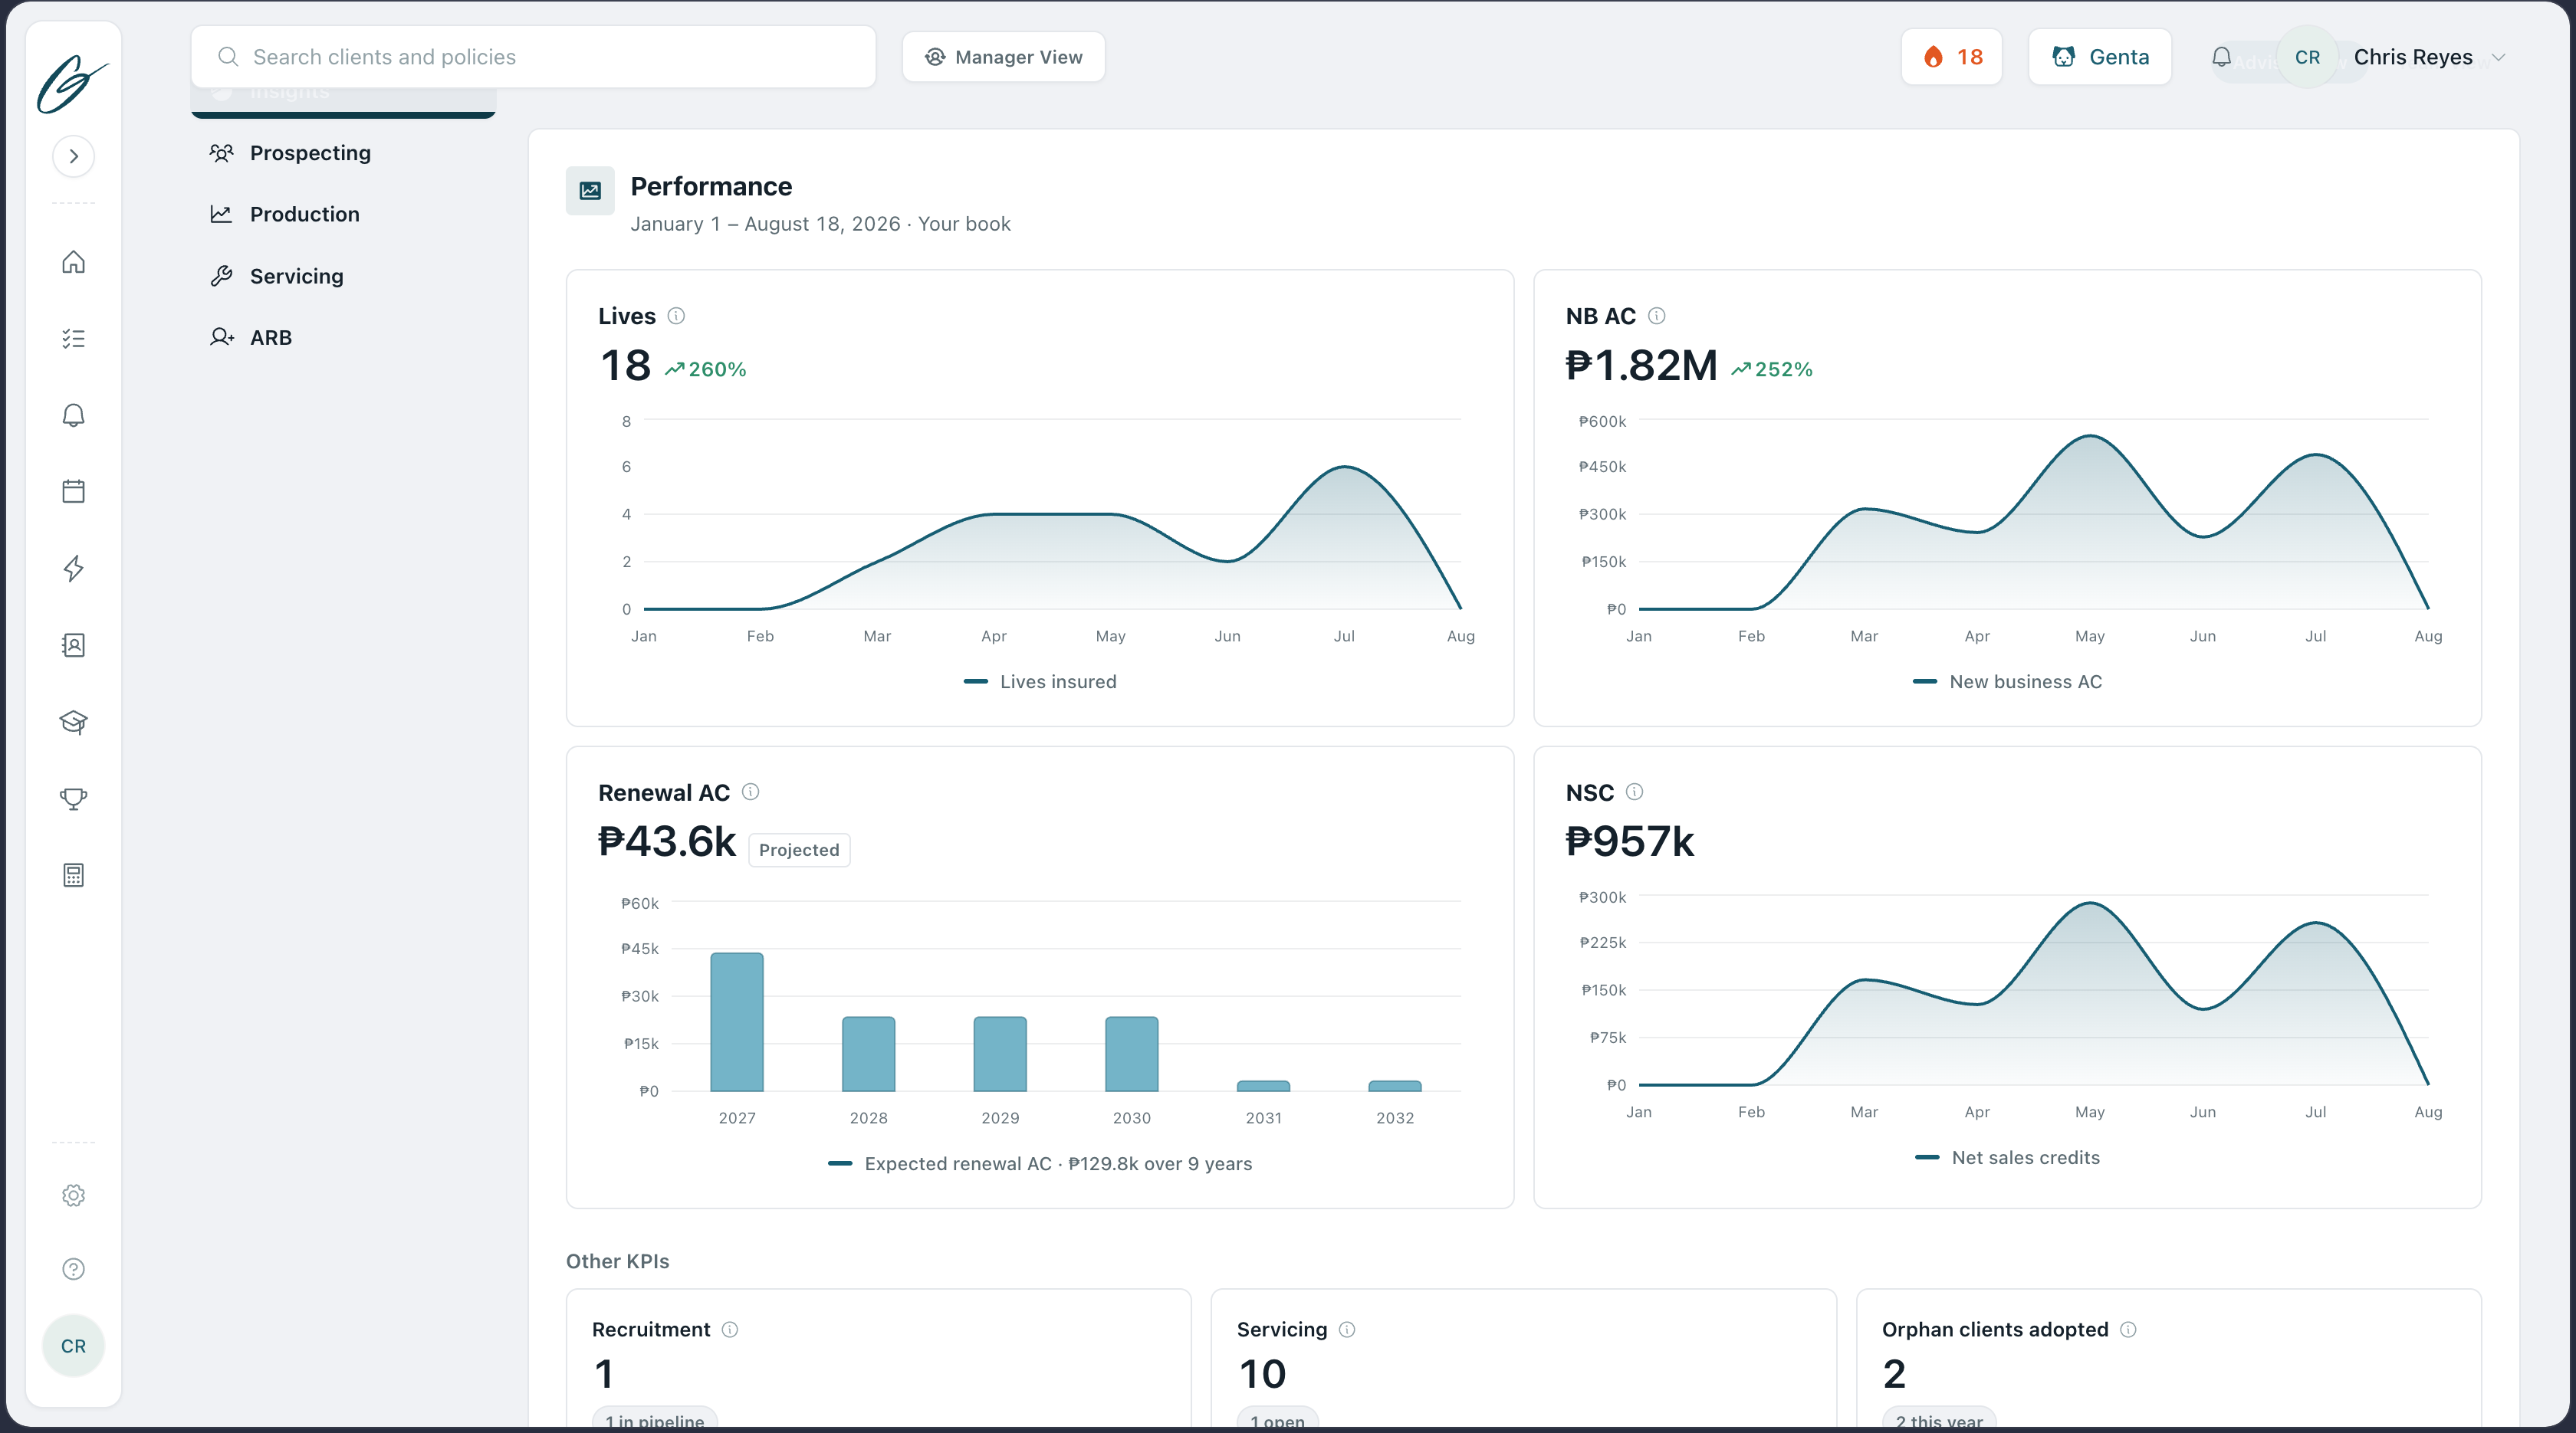Open the Genta assistant

coord(2099,57)
